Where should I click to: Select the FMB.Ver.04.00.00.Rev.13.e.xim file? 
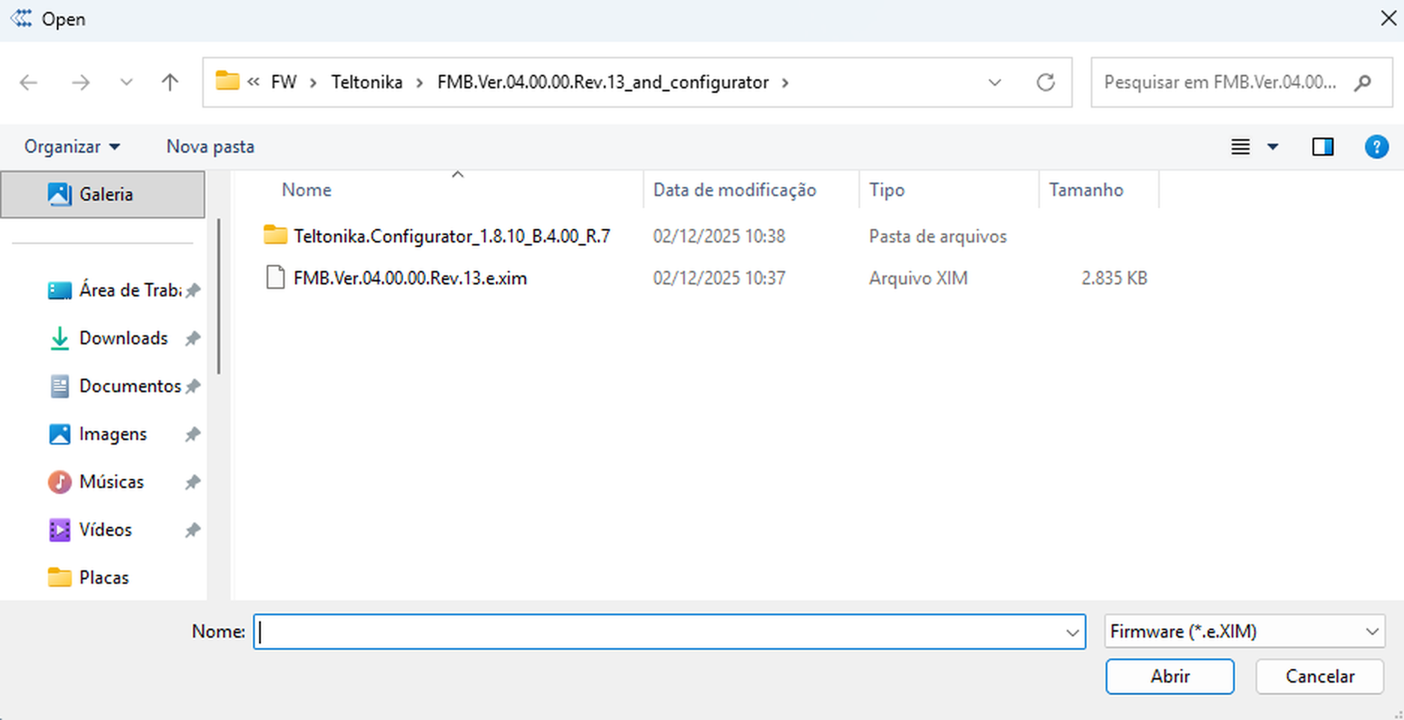(410, 278)
